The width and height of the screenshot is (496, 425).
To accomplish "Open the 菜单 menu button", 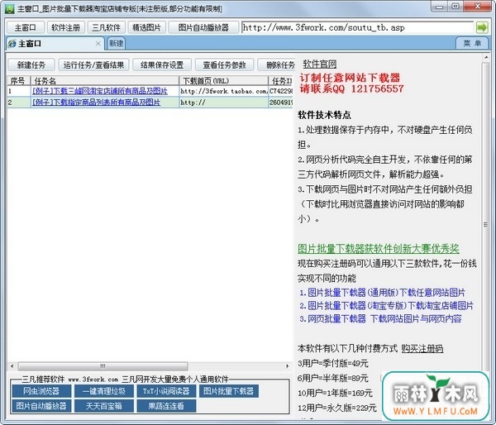I will coord(472,43).
